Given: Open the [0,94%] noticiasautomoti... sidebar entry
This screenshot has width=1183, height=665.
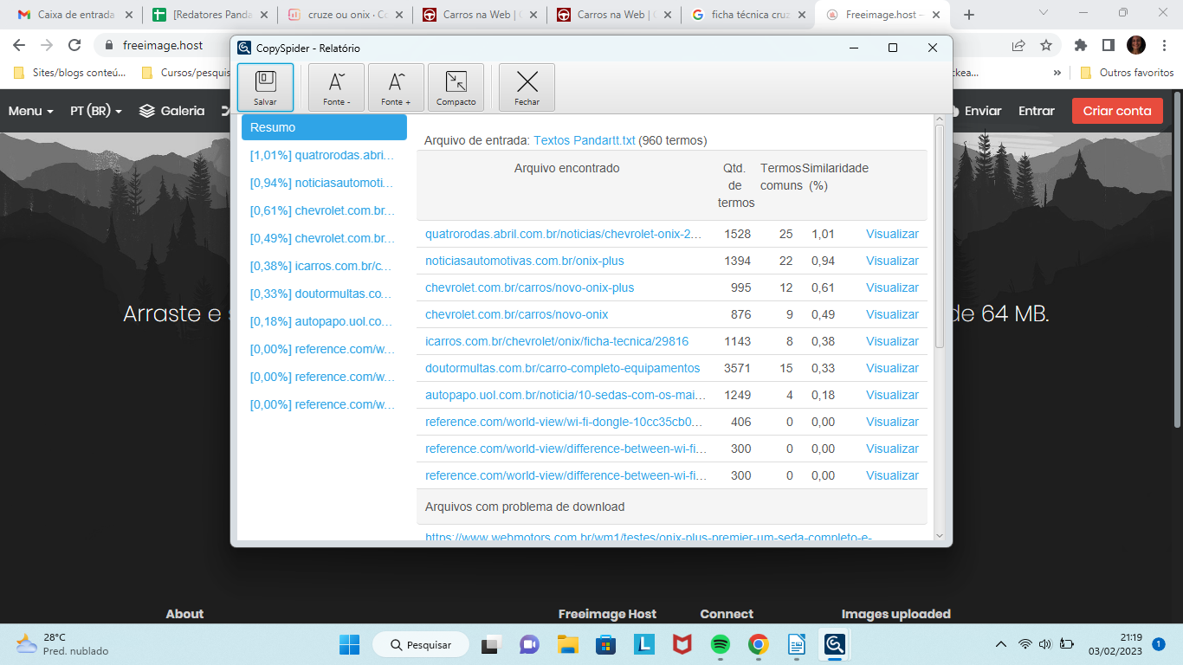Looking at the screenshot, I should 322,183.
